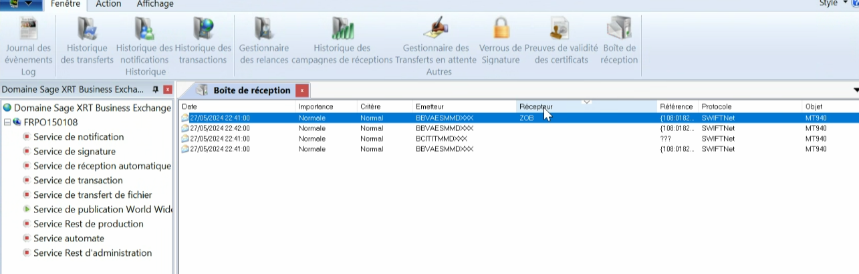859x274 pixels.
Task: Open Historique des campagnes de réceptions
Action: pos(342,30)
